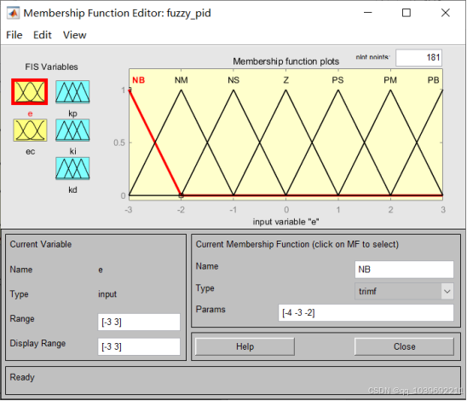Select the output variable ki icon
Image resolution: width=467 pixels, height=401 pixels.
click(x=72, y=131)
